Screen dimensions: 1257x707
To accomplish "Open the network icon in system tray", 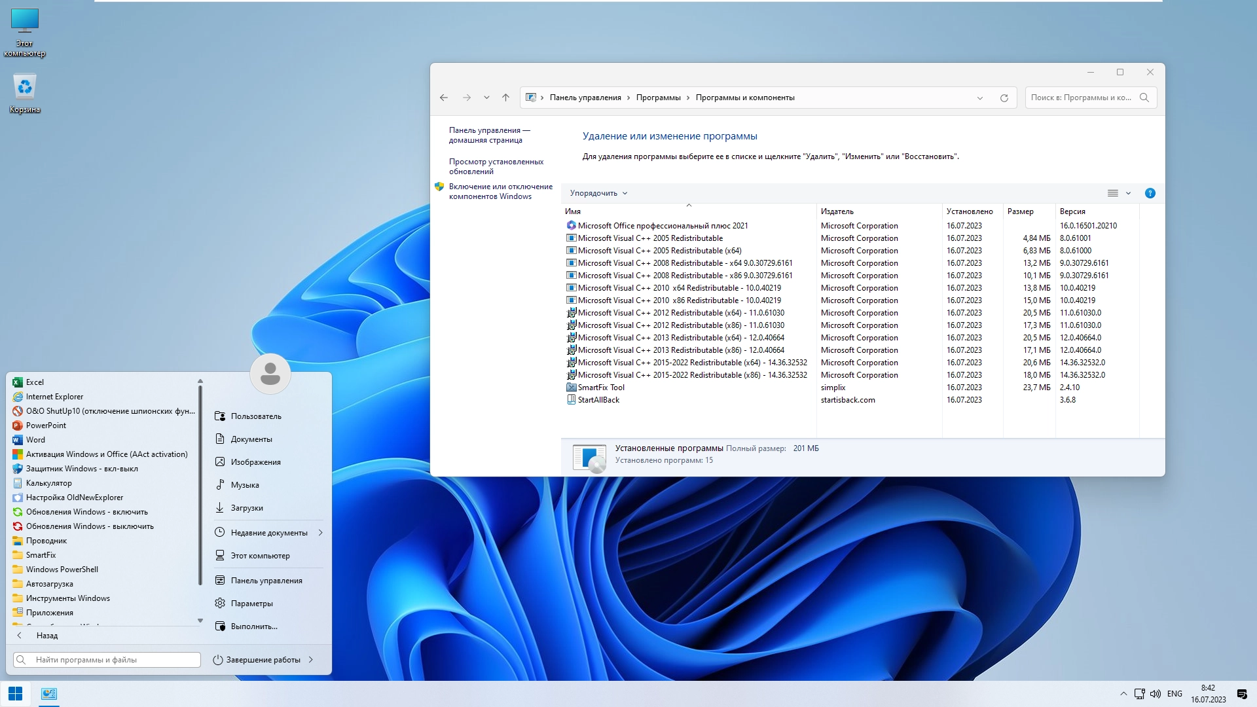I will click(x=1140, y=694).
